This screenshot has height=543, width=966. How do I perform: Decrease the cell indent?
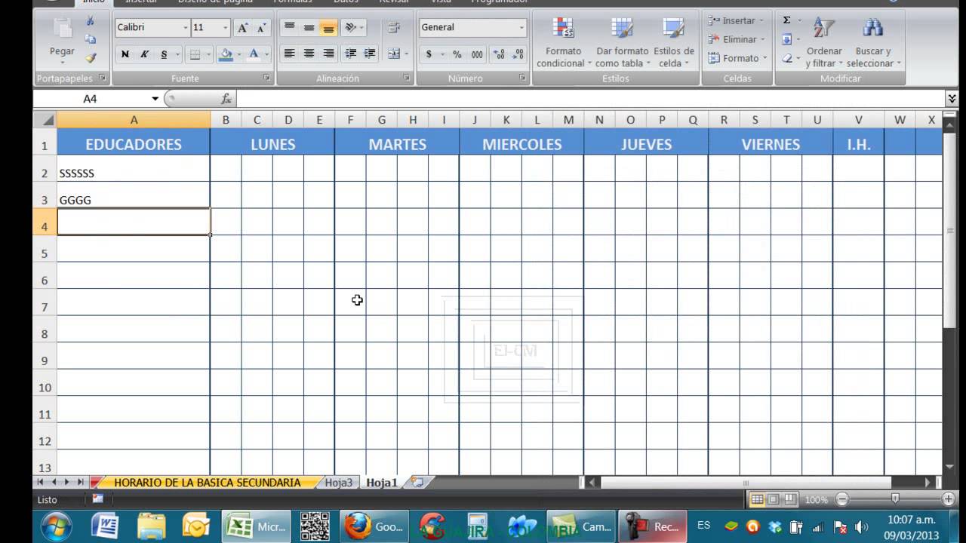(350, 54)
